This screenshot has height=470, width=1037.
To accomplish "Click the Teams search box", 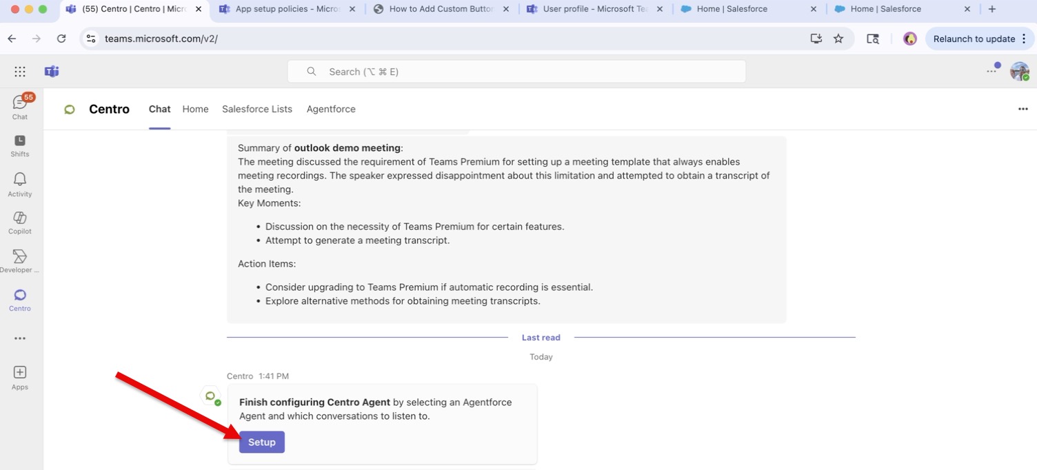I will tap(516, 72).
